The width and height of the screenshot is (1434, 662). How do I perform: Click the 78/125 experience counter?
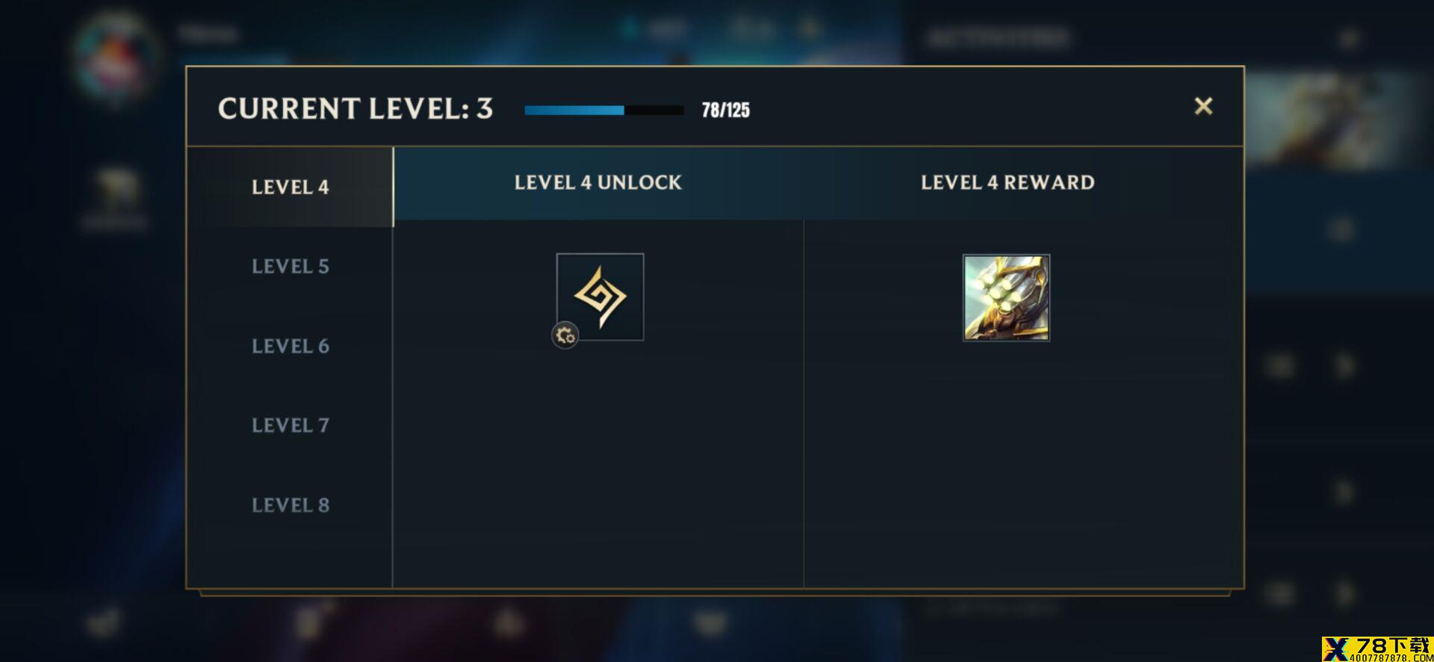point(725,111)
